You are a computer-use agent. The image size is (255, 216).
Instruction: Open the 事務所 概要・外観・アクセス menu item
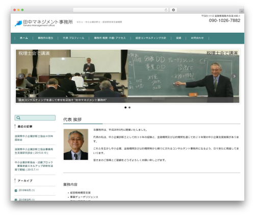pos(110,38)
